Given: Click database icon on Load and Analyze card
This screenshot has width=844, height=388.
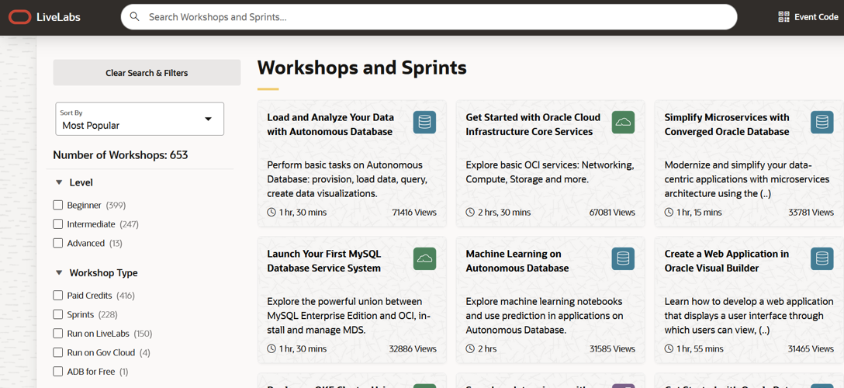Looking at the screenshot, I should (x=424, y=123).
